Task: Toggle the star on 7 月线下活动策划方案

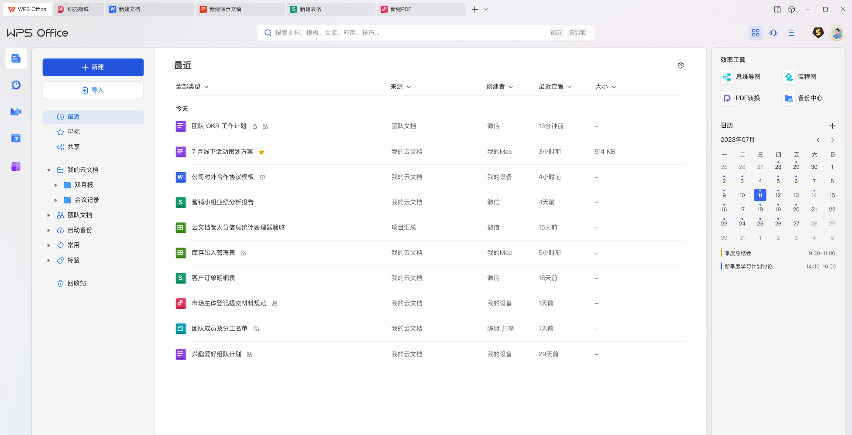Action: [261, 152]
